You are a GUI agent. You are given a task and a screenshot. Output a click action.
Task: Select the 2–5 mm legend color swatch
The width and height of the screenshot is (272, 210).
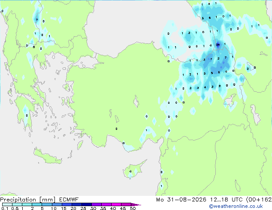[x=37, y=204]
